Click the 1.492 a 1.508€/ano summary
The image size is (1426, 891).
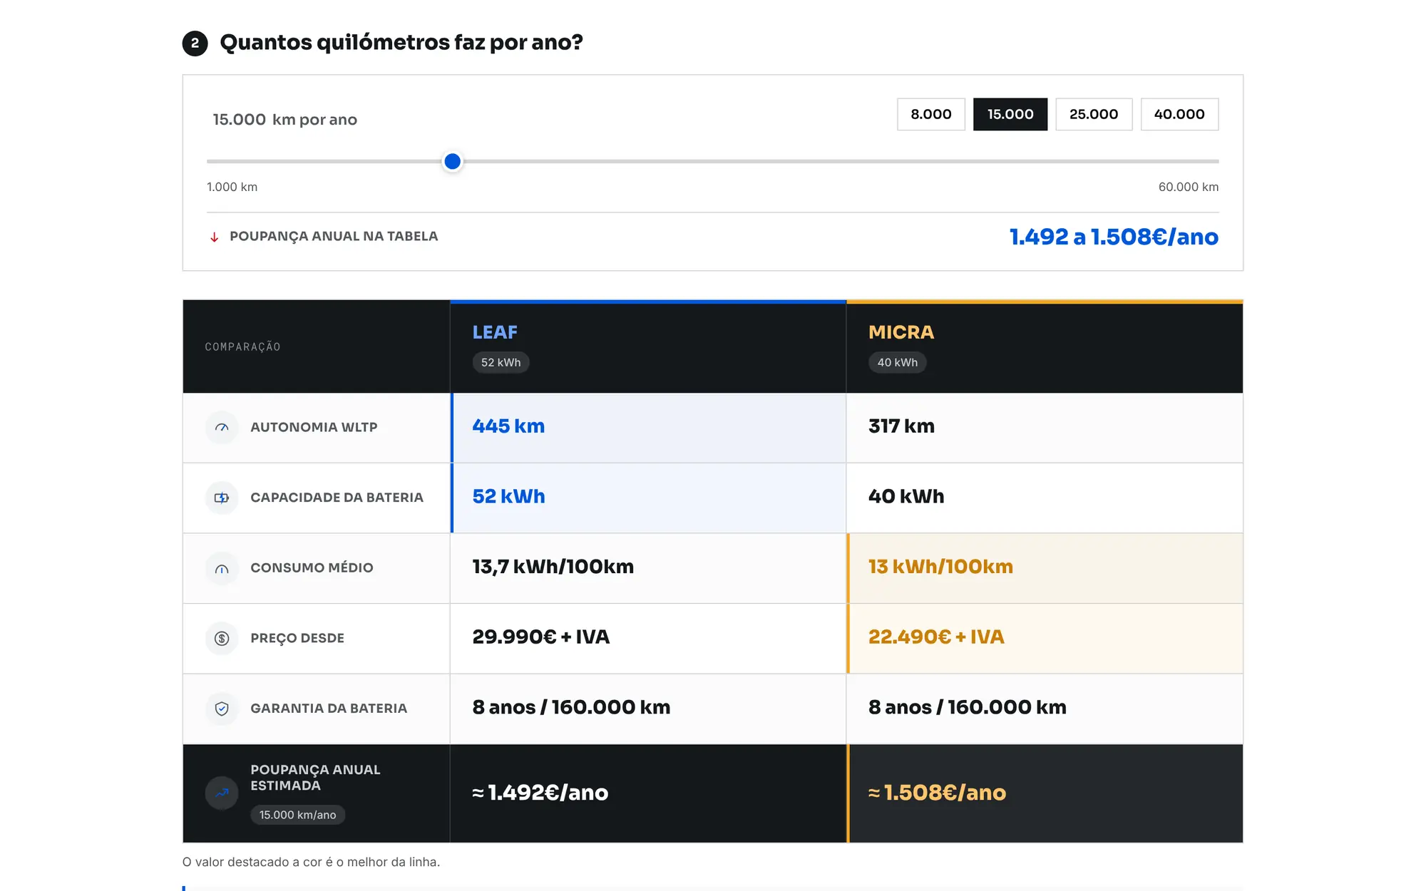1114,237
